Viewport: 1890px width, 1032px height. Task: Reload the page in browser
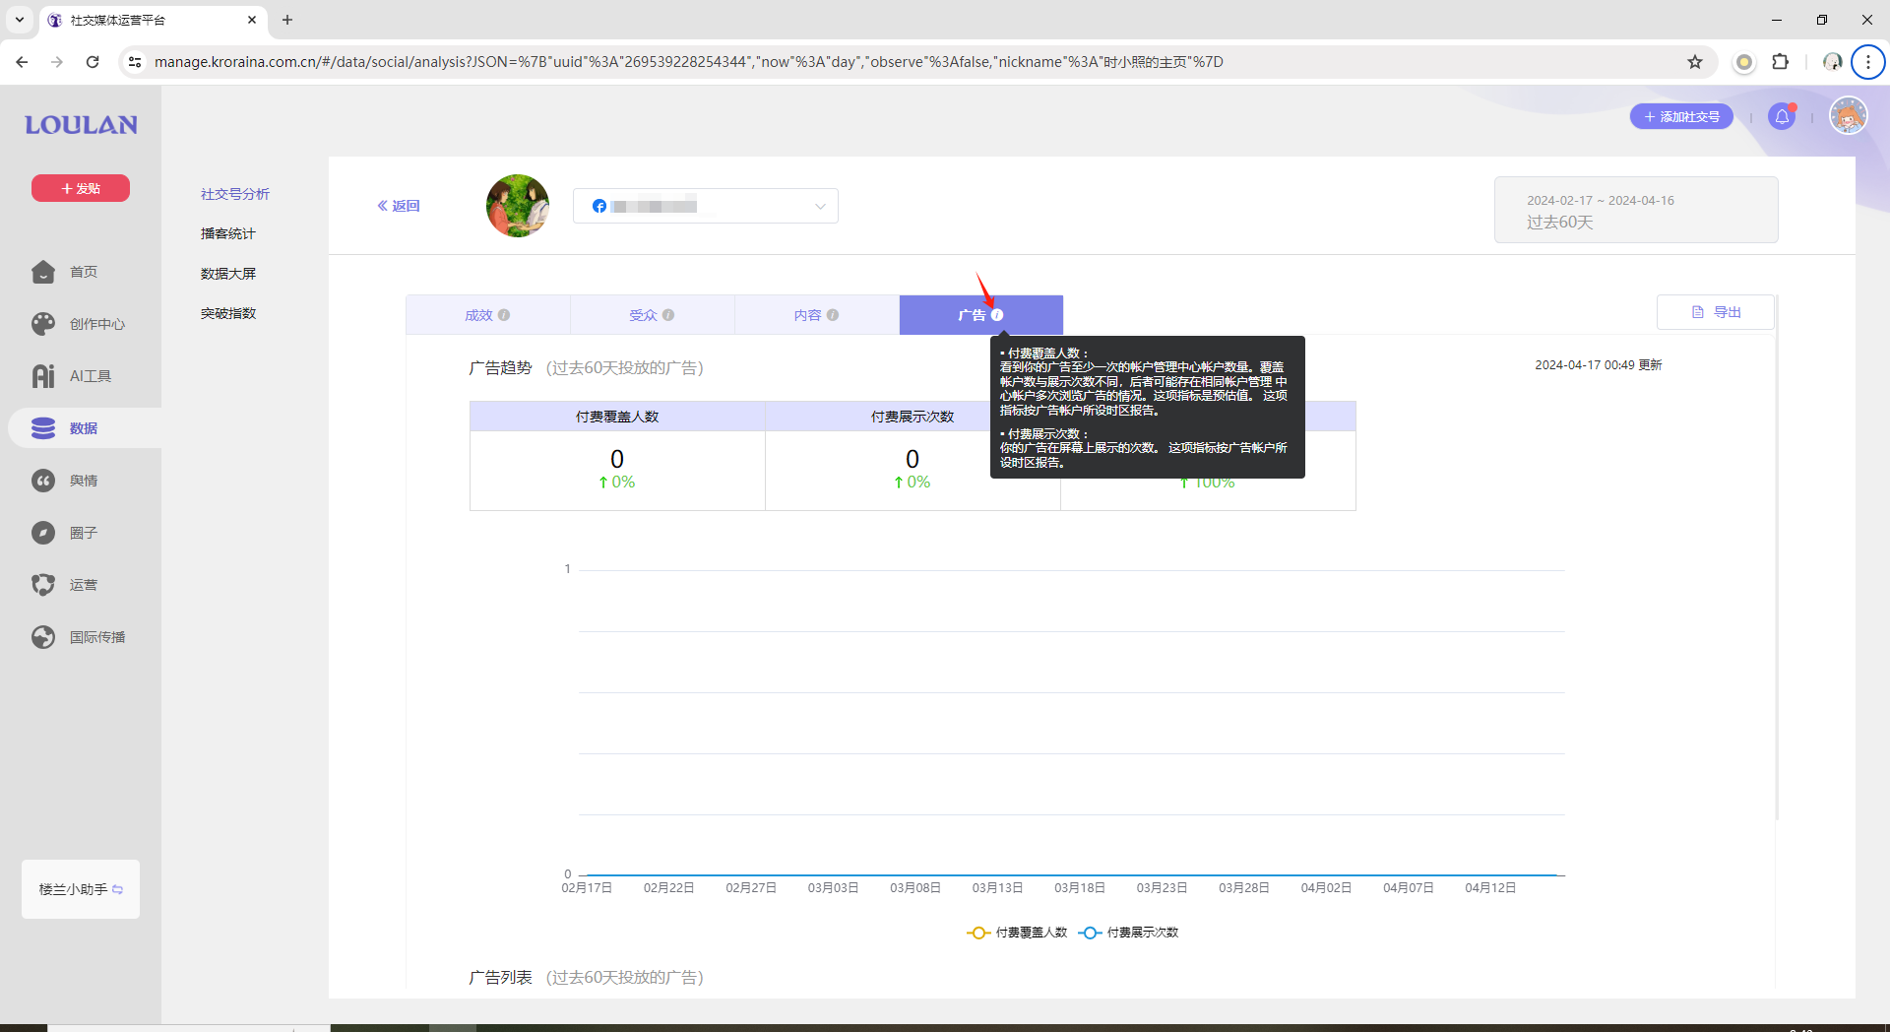coord(93,62)
